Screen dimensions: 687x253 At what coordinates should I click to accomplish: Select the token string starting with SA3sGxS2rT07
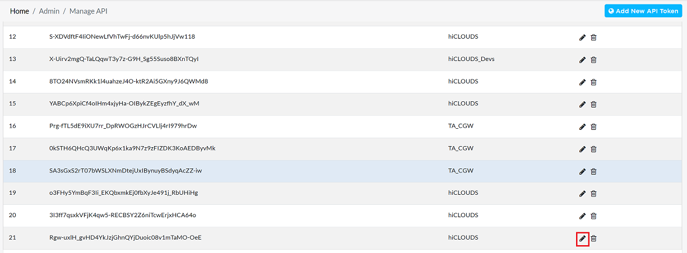pyautogui.click(x=126, y=171)
